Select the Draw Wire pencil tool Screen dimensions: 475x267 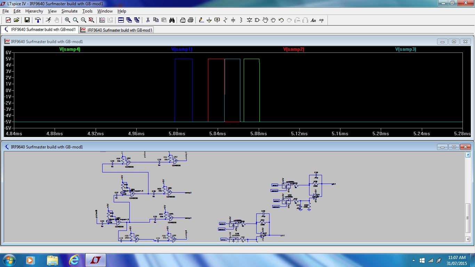coord(201,20)
